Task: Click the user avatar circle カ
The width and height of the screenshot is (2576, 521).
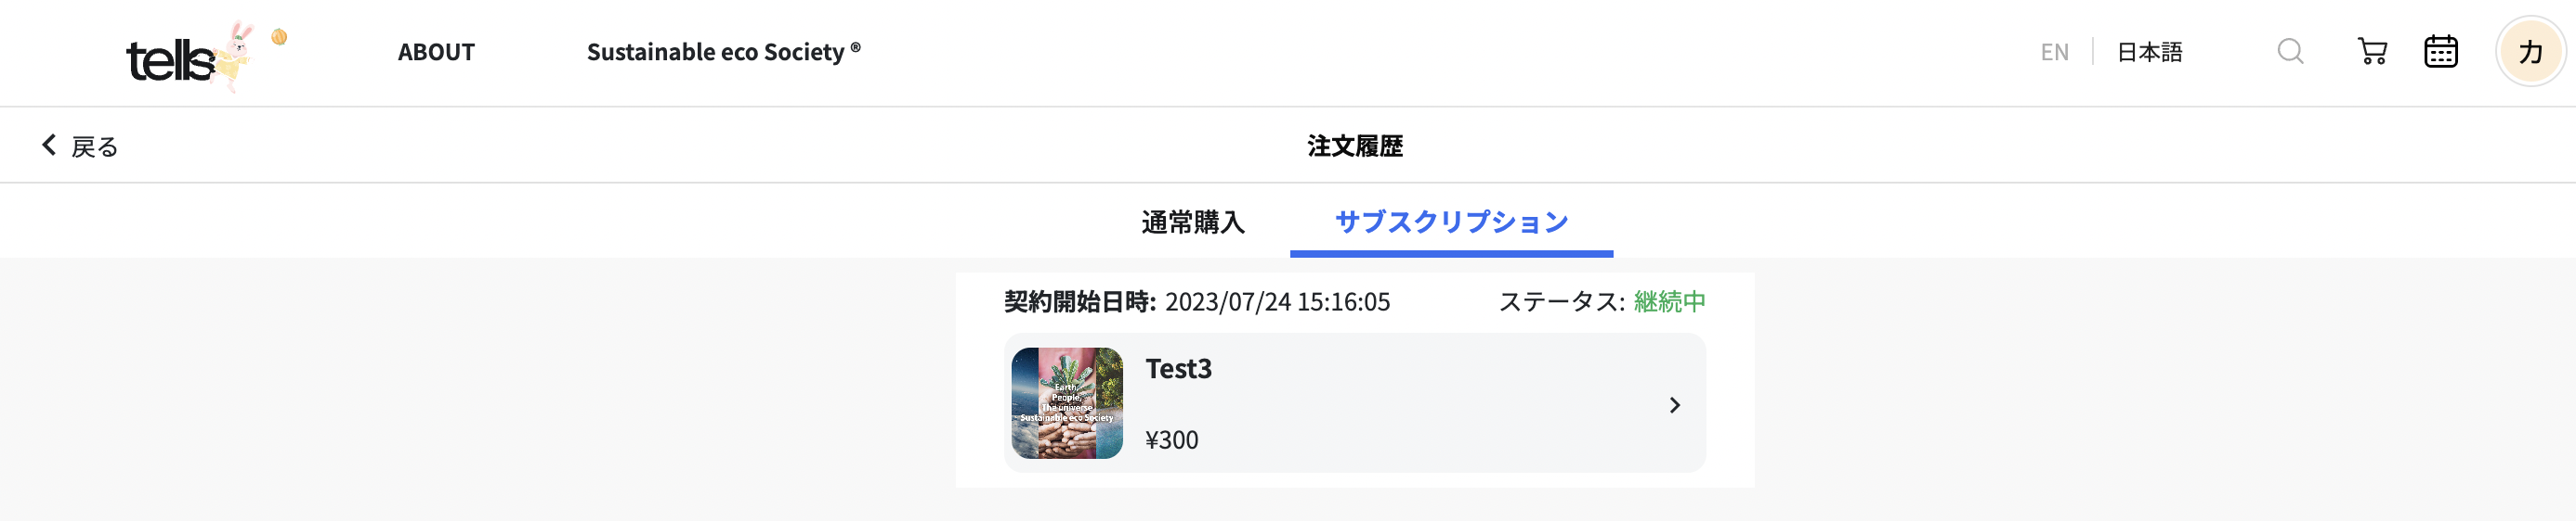Action: point(2530,52)
